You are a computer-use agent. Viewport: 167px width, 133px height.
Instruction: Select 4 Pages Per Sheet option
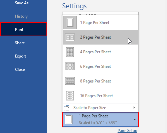100,52
